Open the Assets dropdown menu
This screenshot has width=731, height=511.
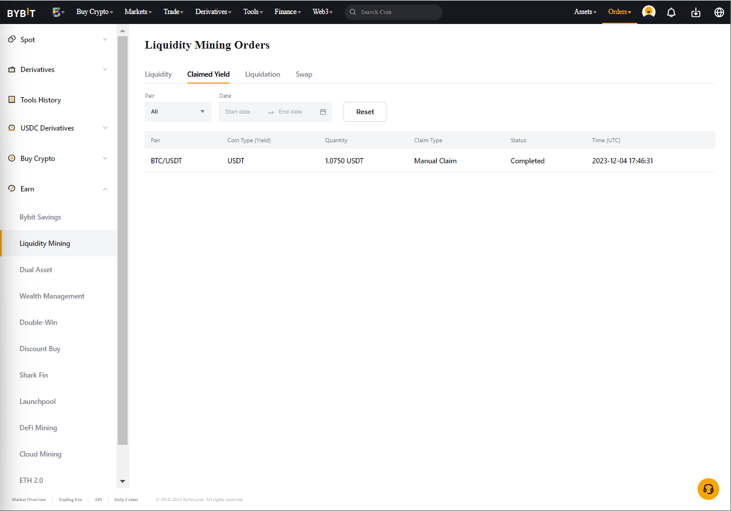585,12
